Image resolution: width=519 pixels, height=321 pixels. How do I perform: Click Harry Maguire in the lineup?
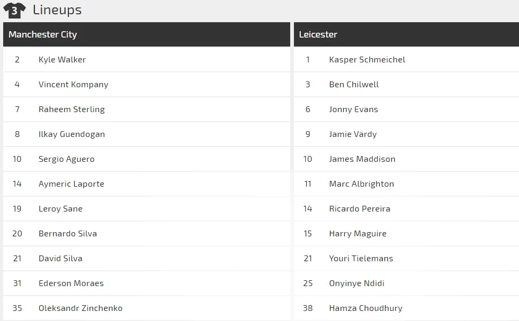tap(357, 234)
